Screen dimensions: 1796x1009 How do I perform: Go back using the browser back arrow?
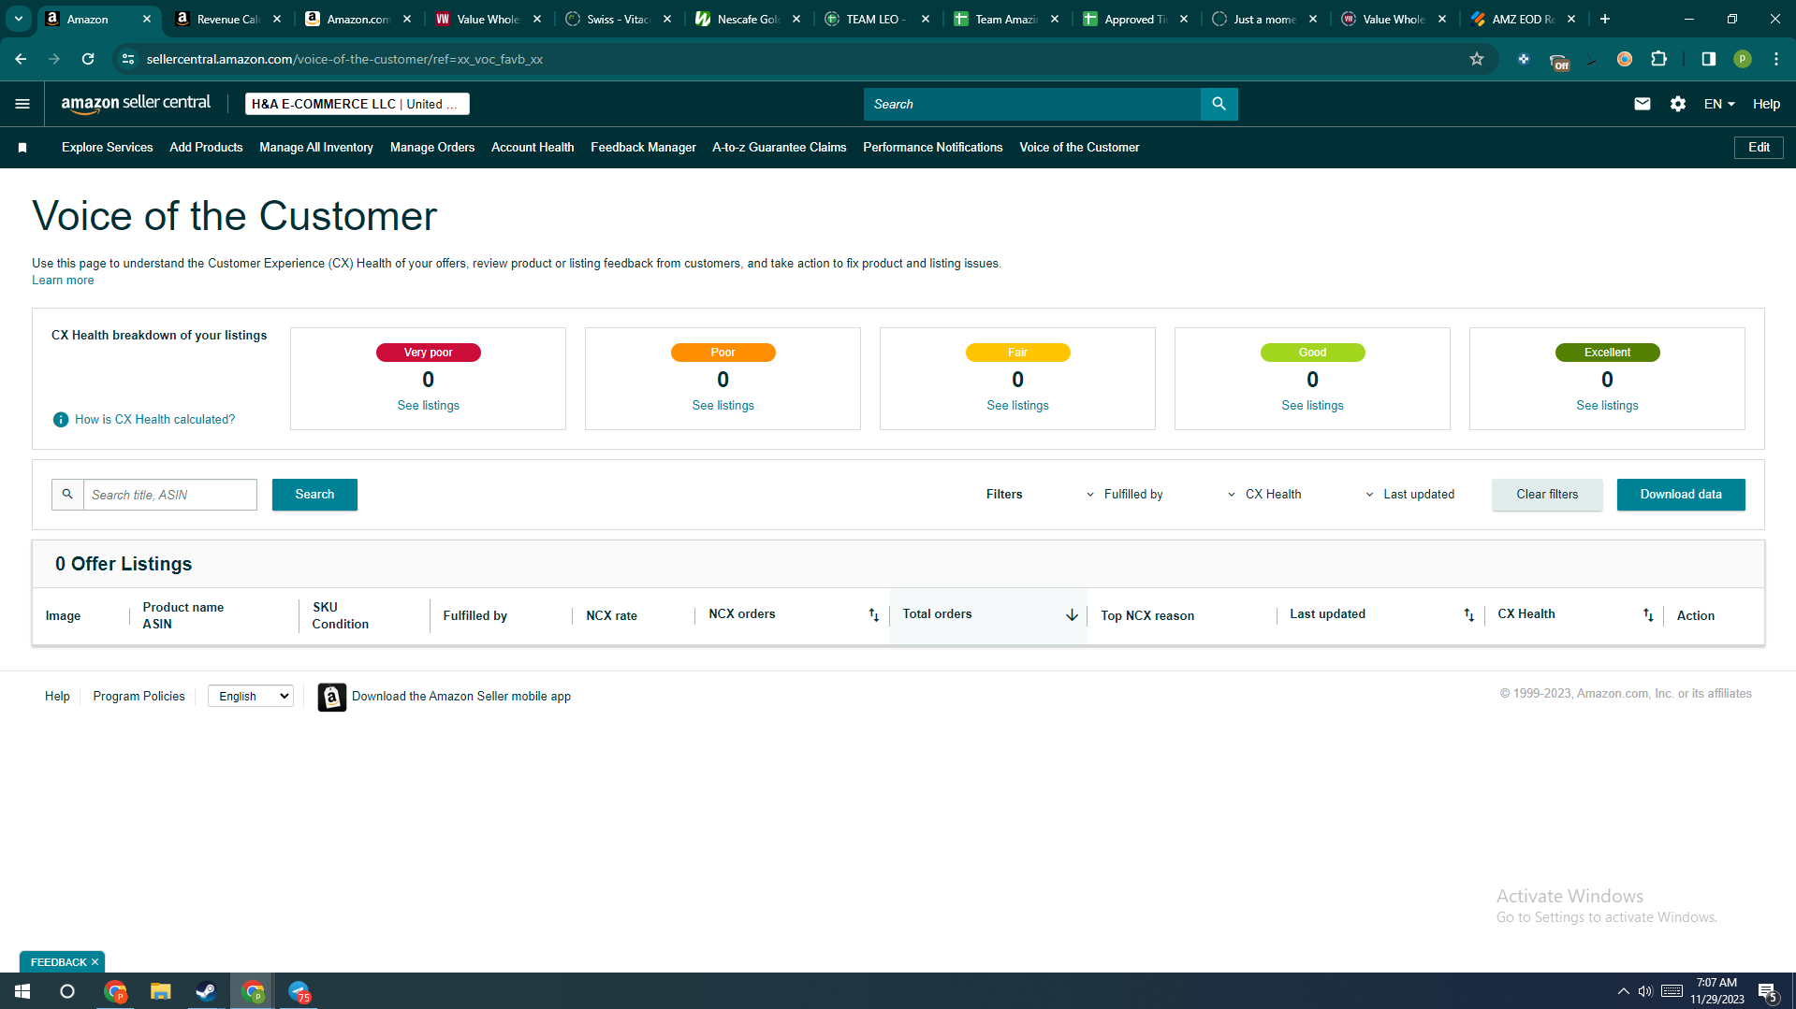pos(21,59)
